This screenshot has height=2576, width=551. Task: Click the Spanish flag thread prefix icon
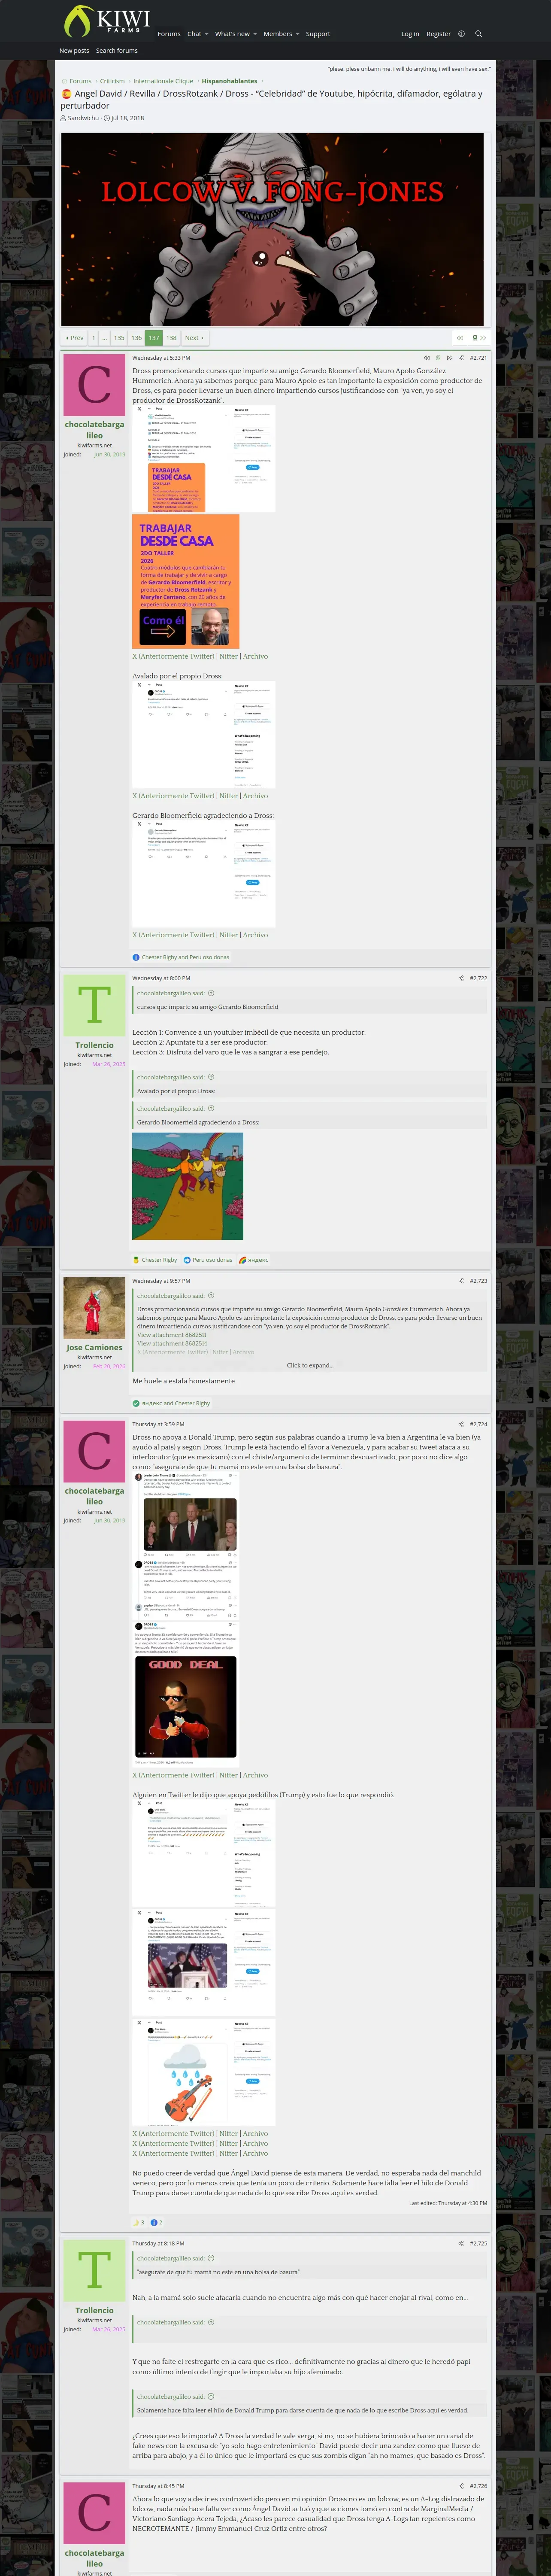click(66, 94)
